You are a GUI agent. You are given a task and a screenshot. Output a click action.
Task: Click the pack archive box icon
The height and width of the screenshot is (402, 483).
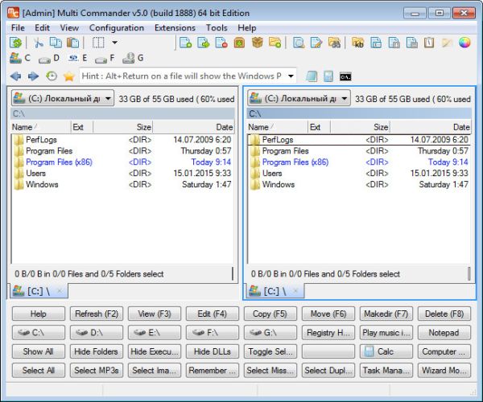[239, 43]
